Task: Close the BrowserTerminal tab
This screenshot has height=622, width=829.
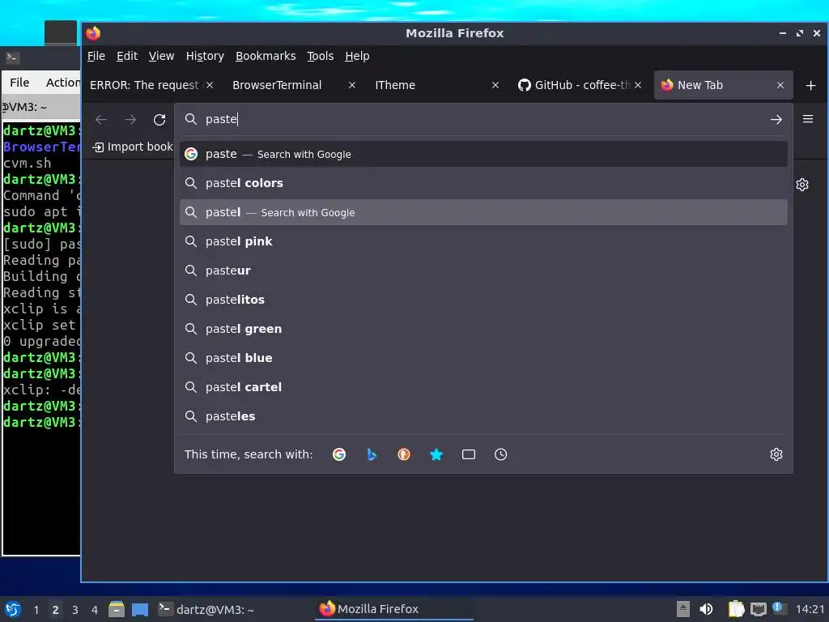Action: (351, 85)
